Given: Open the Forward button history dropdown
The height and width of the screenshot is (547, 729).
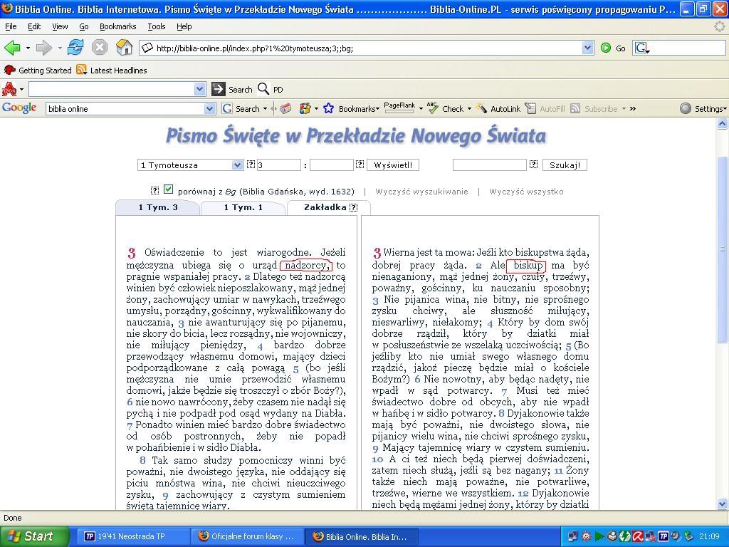Looking at the screenshot, I should pyautogui.click(x=60, y=48).
